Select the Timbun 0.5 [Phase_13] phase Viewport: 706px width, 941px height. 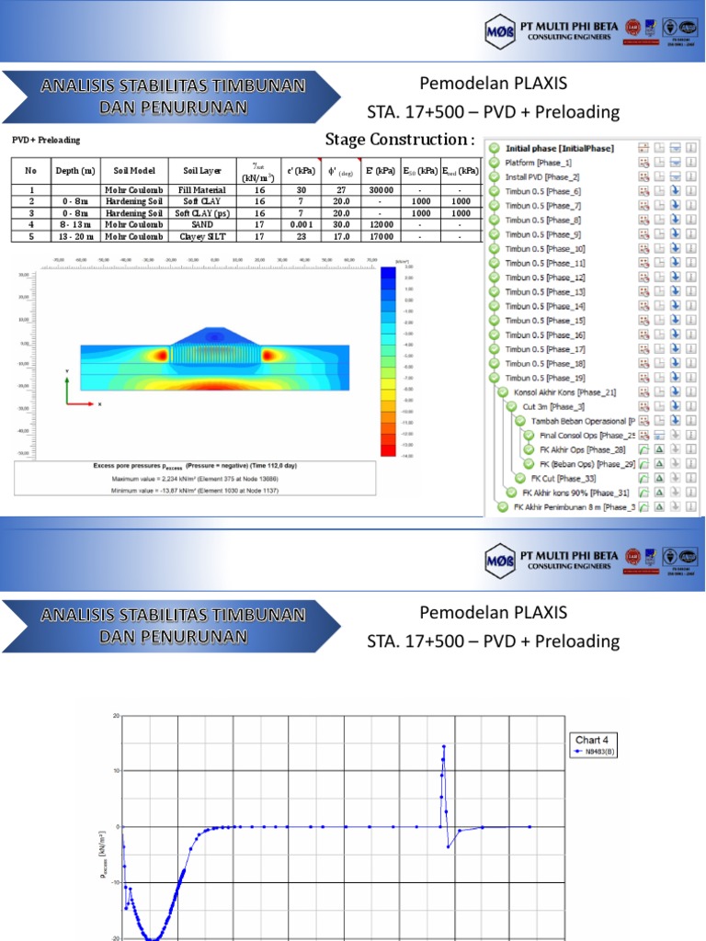coord(545,291)
